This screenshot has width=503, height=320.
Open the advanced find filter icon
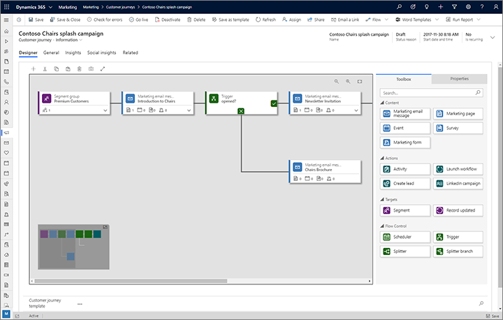point(454,7)
